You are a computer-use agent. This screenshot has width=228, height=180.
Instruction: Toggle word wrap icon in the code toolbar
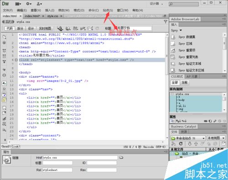click(4, 94)
